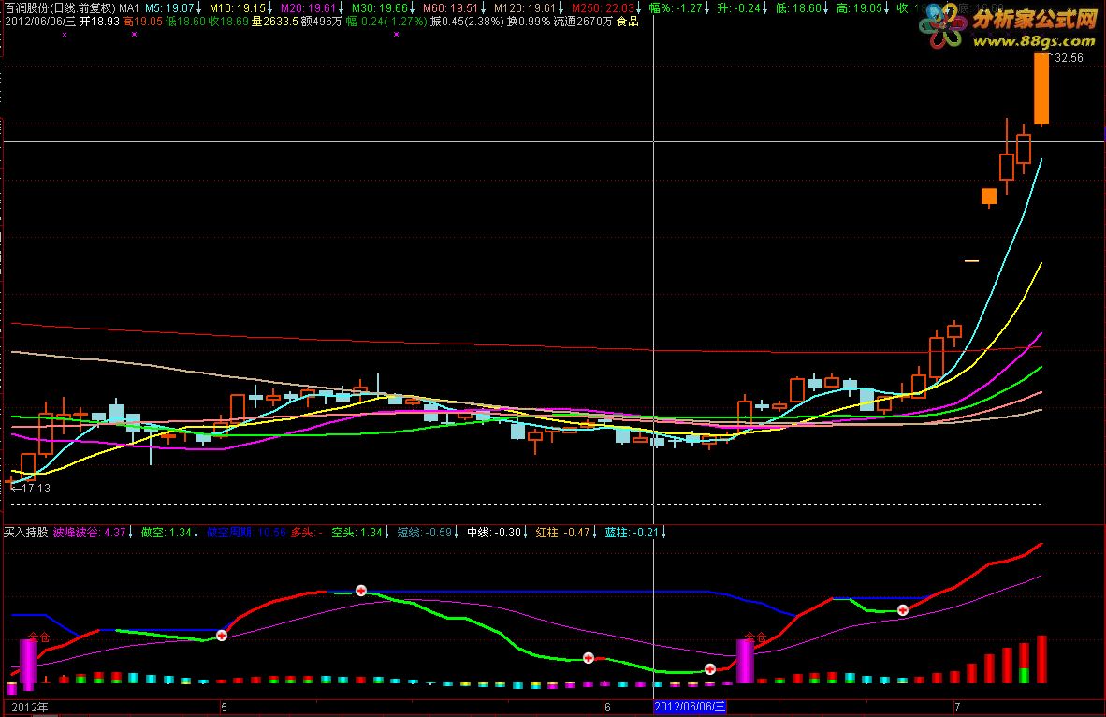
Task: Click the 升: -0.24 value in header
Action: 738,7
